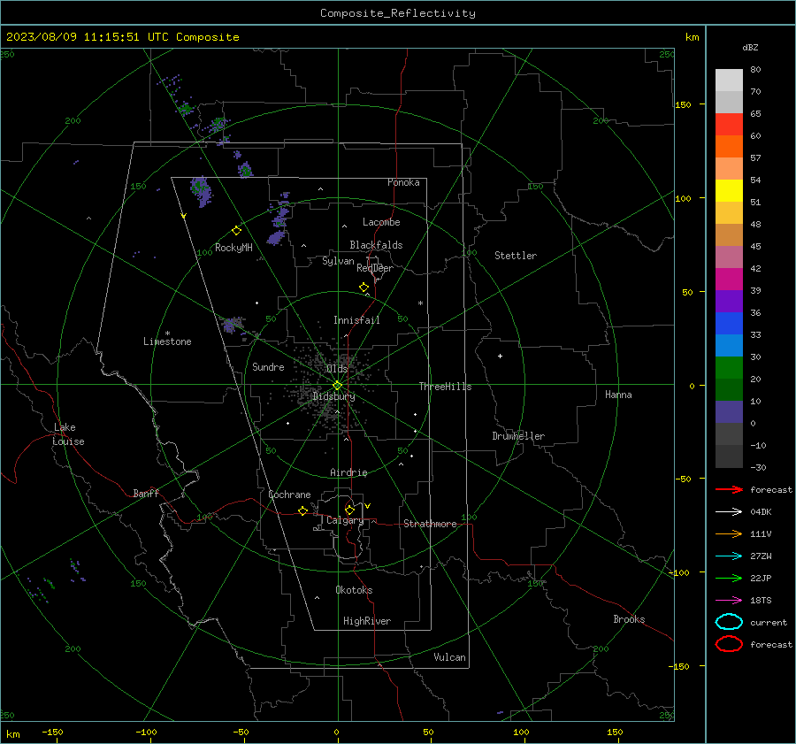Click the RedDeer city label
796x744 pixels.
pyautogui.click(x=375, y=268)
